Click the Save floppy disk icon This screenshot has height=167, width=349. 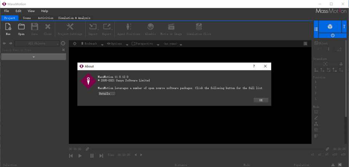(35, 27)
